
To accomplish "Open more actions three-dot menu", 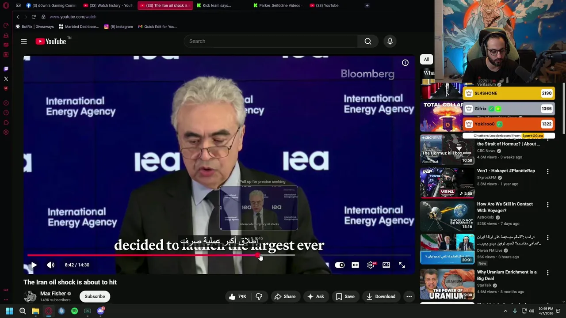I will click(x=409, y=296).
